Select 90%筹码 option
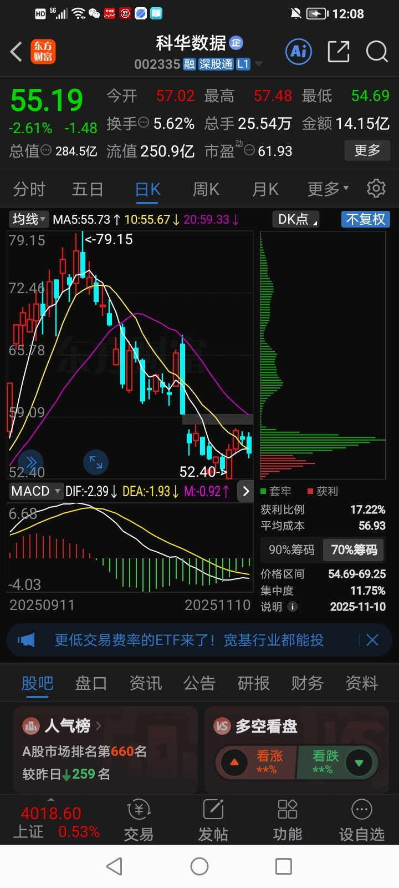399x888 pixels. click(x=291, y=550)
